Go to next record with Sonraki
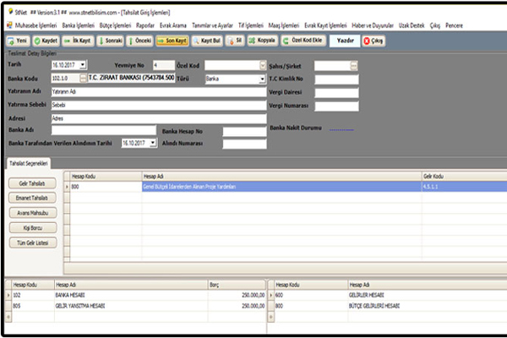 click(x=110, y=40)
